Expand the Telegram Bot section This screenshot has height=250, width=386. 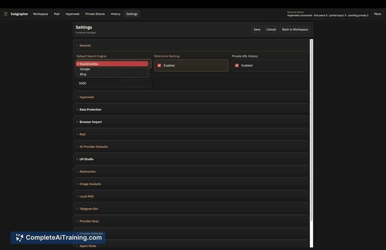pyautogui.click(x=191, y=209)
